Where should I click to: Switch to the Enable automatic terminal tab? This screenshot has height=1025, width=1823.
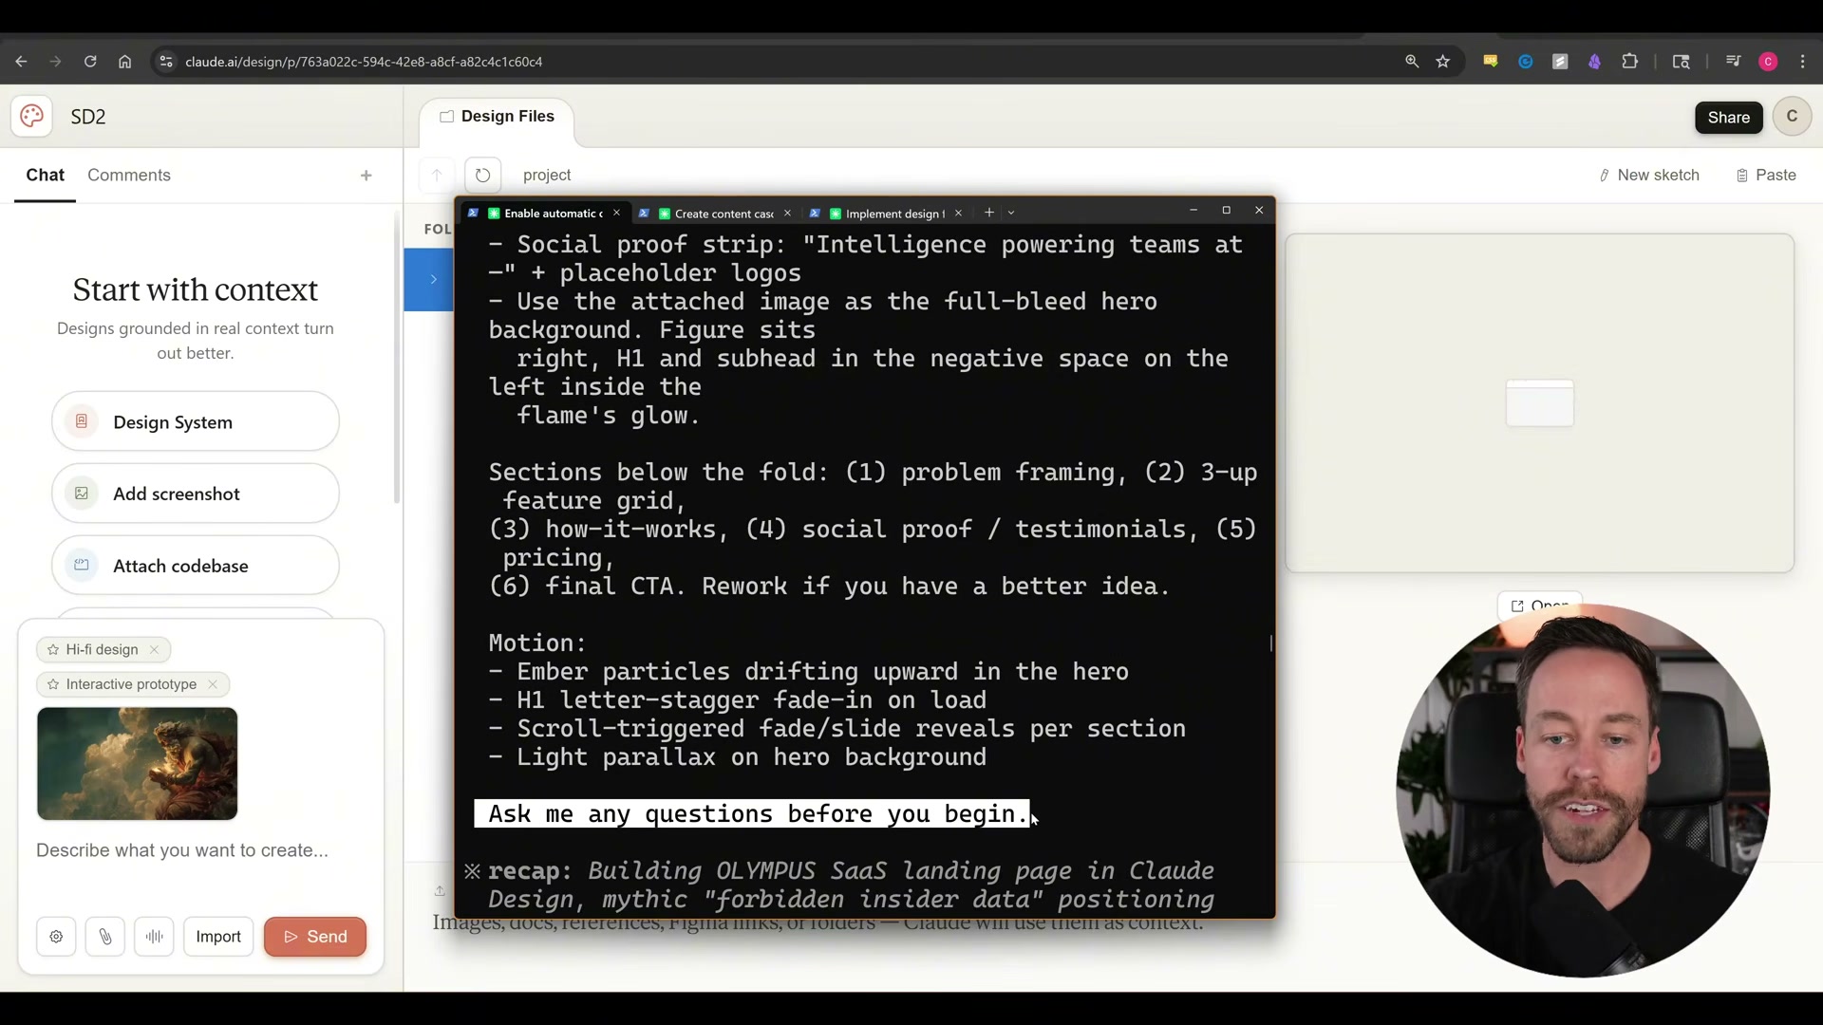click(544, 213)
